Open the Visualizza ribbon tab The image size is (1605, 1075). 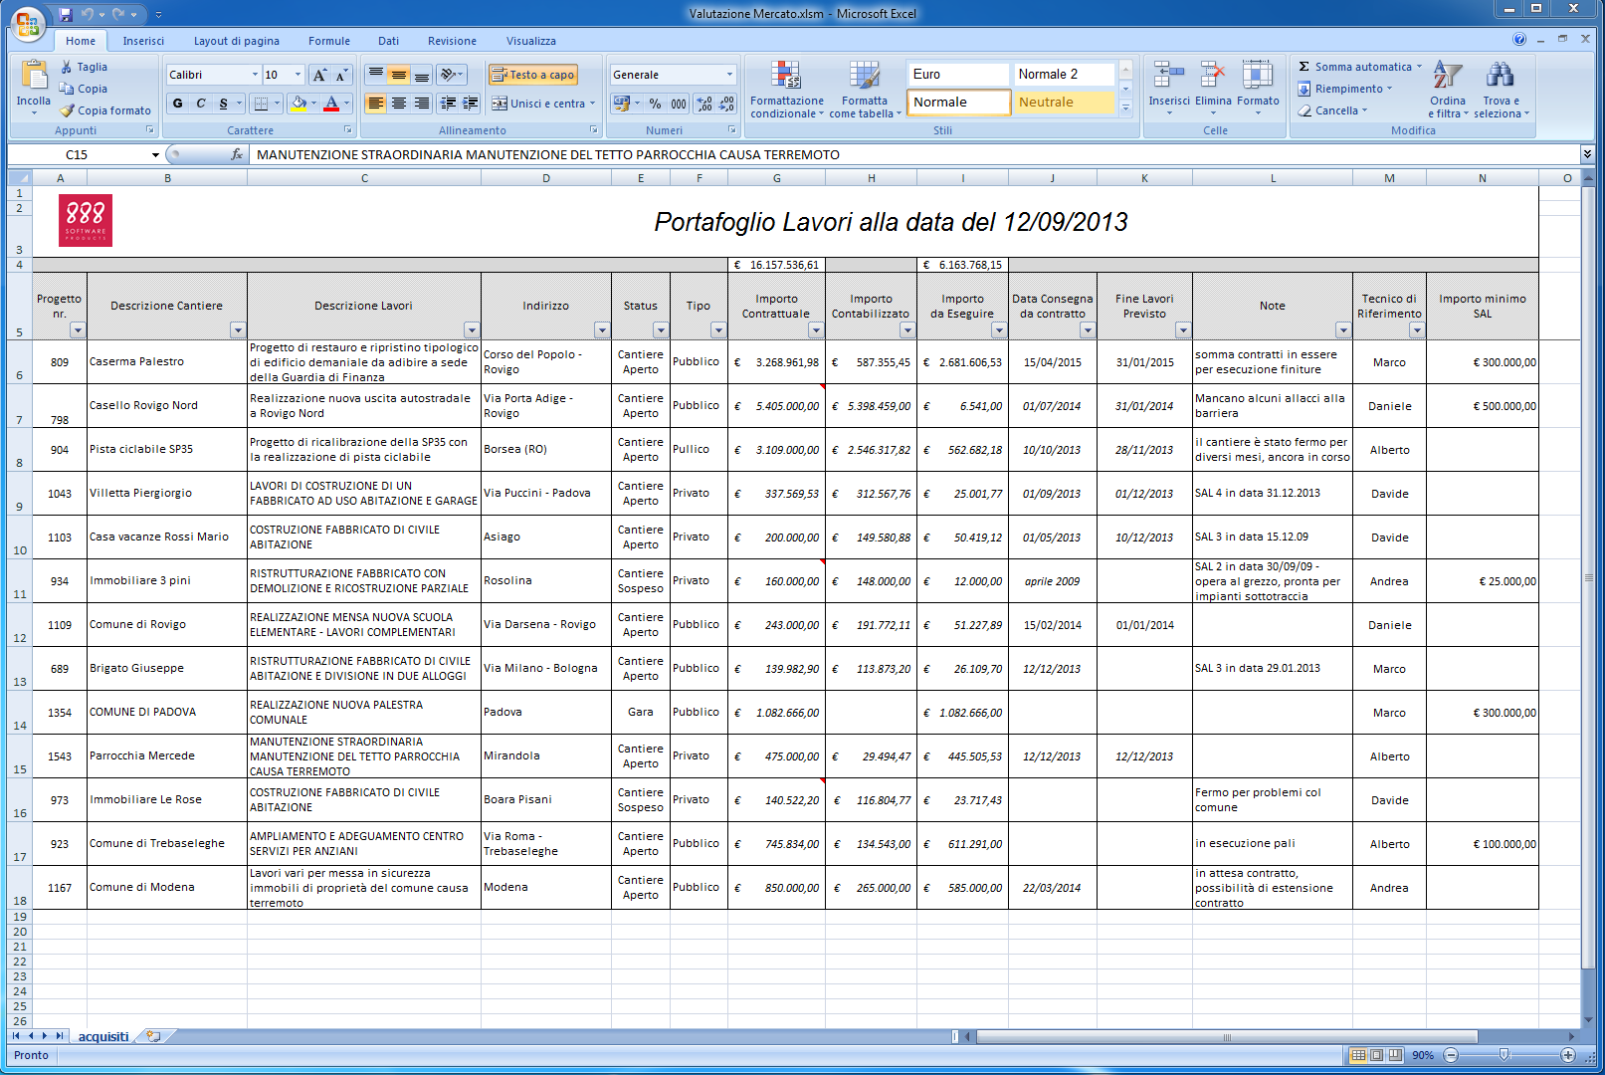point(530,41)
